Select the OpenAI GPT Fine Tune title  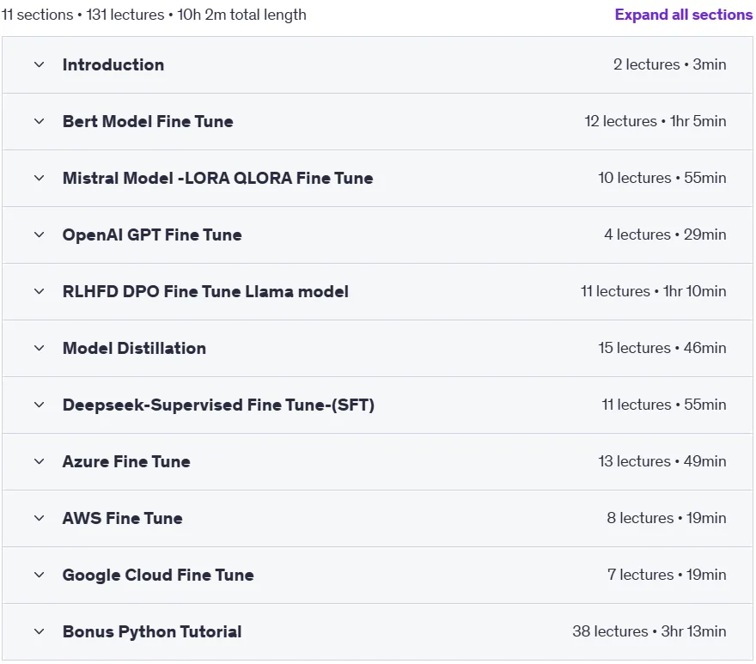point(152,235)
